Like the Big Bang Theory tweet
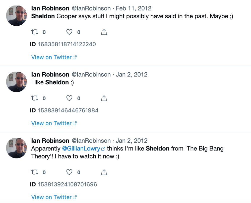Screen dimensions: 251x203 pos(70,172)
